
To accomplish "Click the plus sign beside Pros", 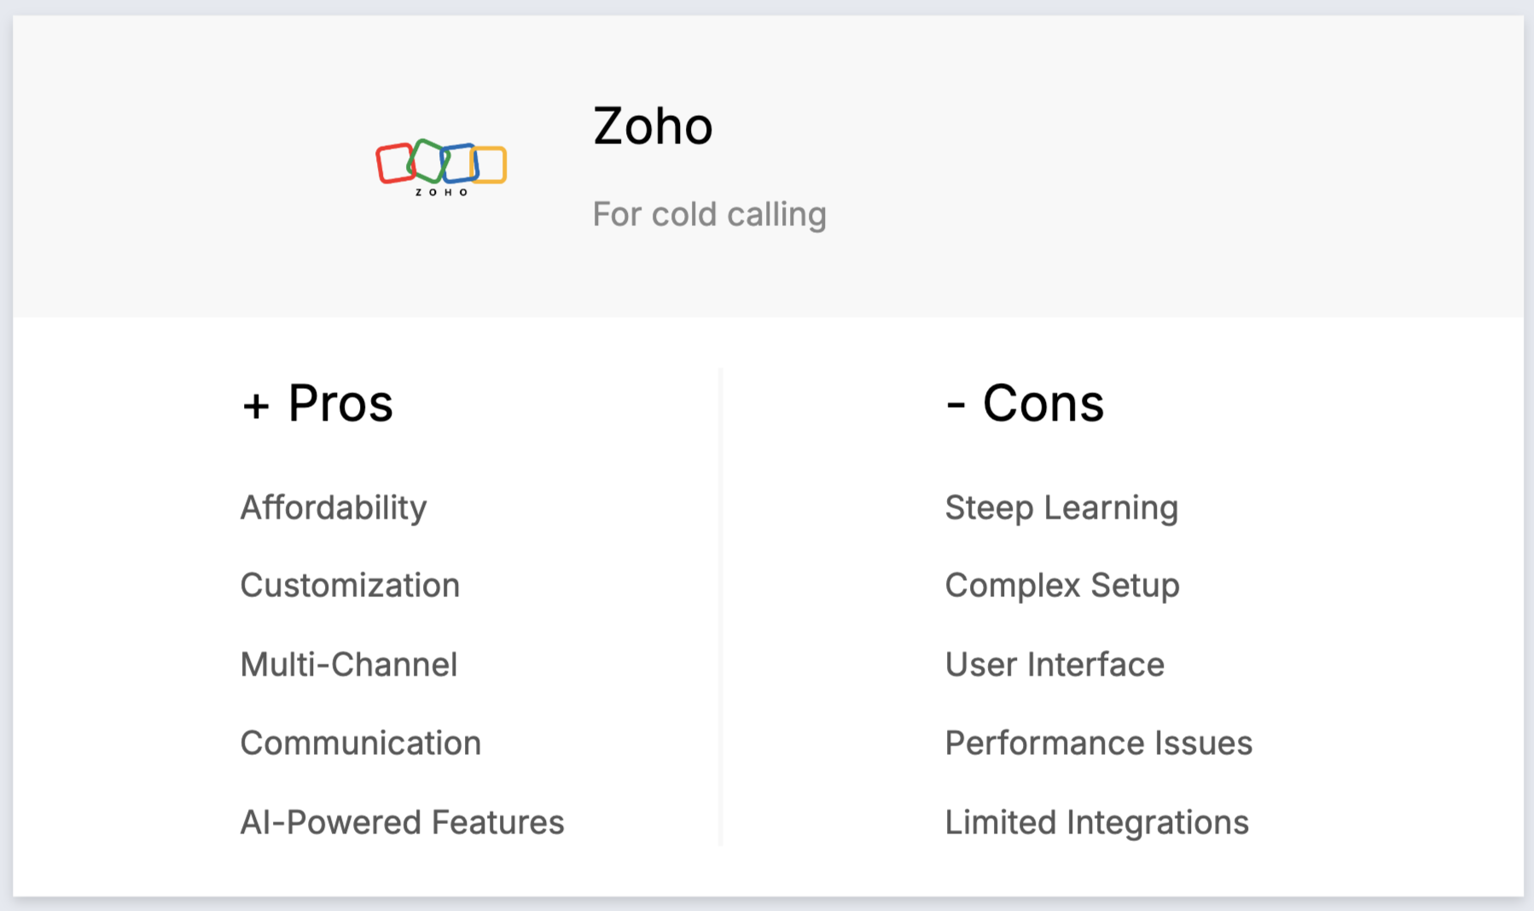I will tap(256, 405).
